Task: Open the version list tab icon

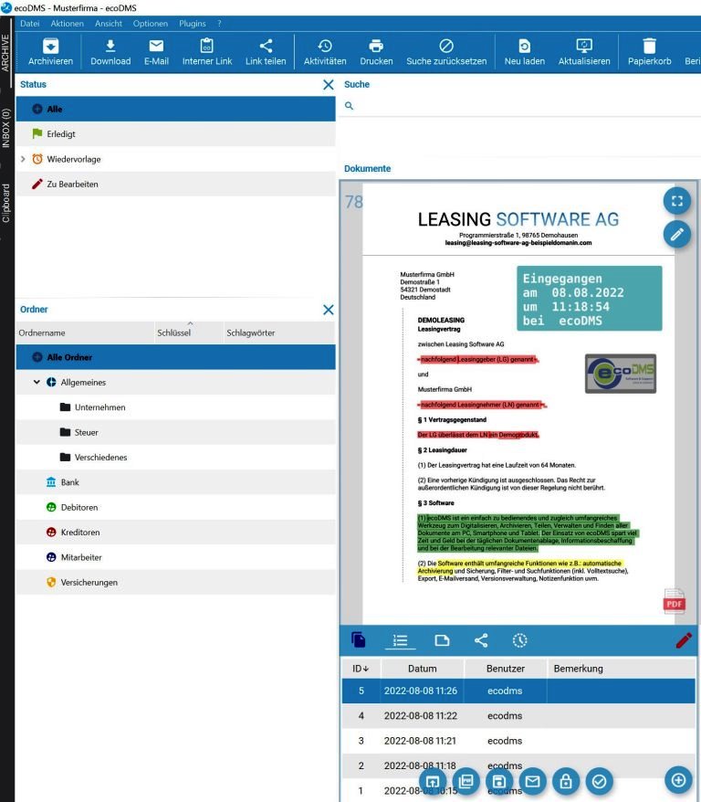Action: (400, 640)
